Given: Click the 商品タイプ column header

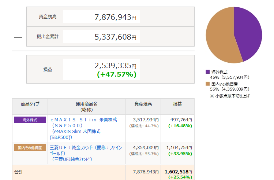Looking at the screenshot, I should (x=30, y=104).
